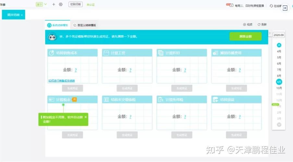
Task: Select 7月 in the month timeline
Action: (x=279, y=70)
